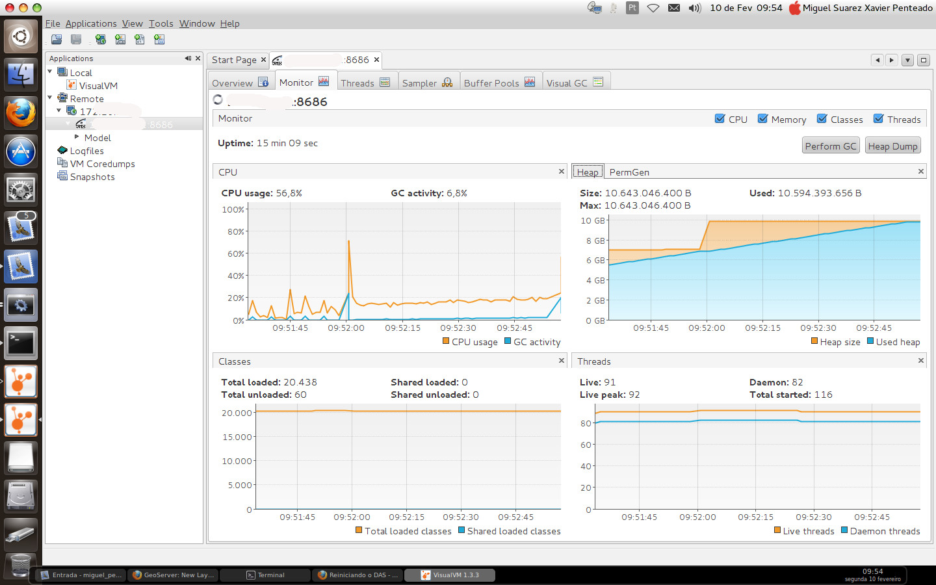Image resolution: width=936 pixels, height=585 pixels.
Task: Click the Add Remote Host toolbar icon
Action: [101, 40]
